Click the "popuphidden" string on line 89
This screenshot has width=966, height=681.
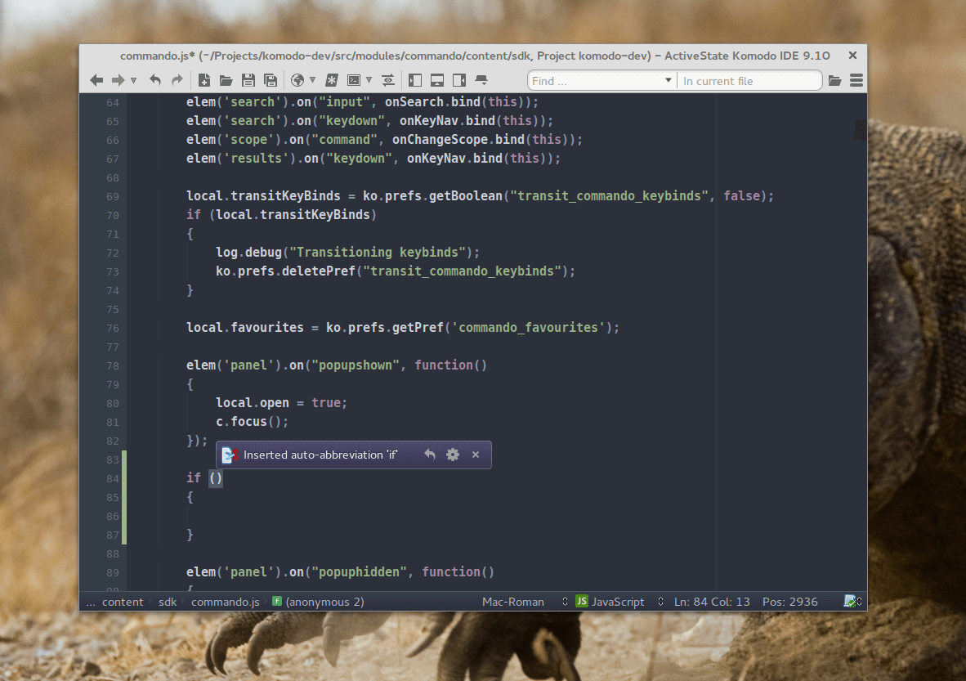(x=359, y=572)
